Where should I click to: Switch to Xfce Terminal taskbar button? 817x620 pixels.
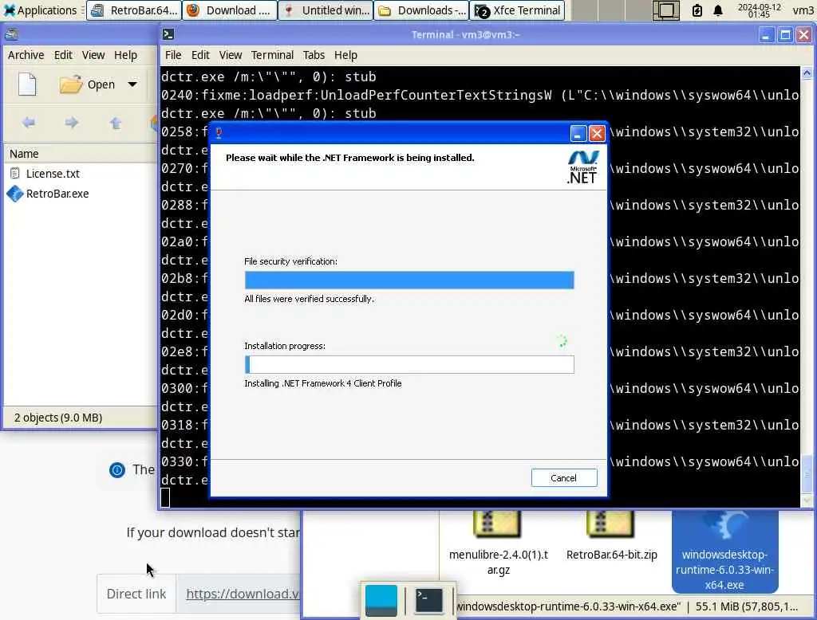coord(517,10)
